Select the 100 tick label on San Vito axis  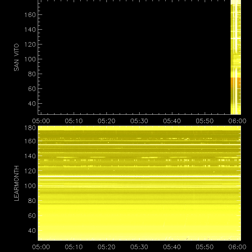[30, 59]
